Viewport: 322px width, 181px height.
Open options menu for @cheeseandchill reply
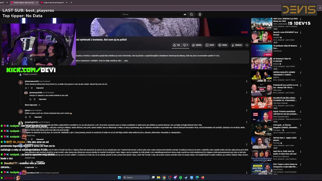247,93
